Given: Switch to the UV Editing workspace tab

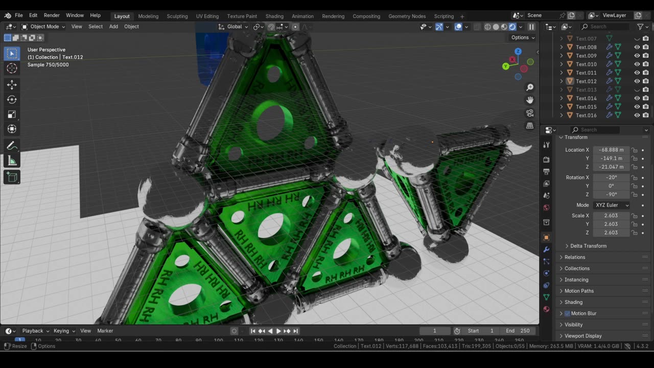Looking at the screenshot, I should [x=207, y=16].
